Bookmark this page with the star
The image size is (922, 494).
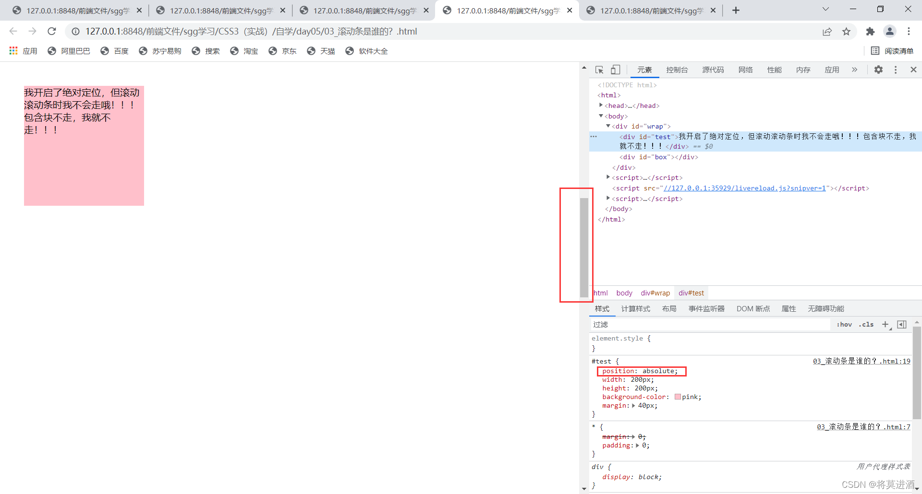coord(846,31)
